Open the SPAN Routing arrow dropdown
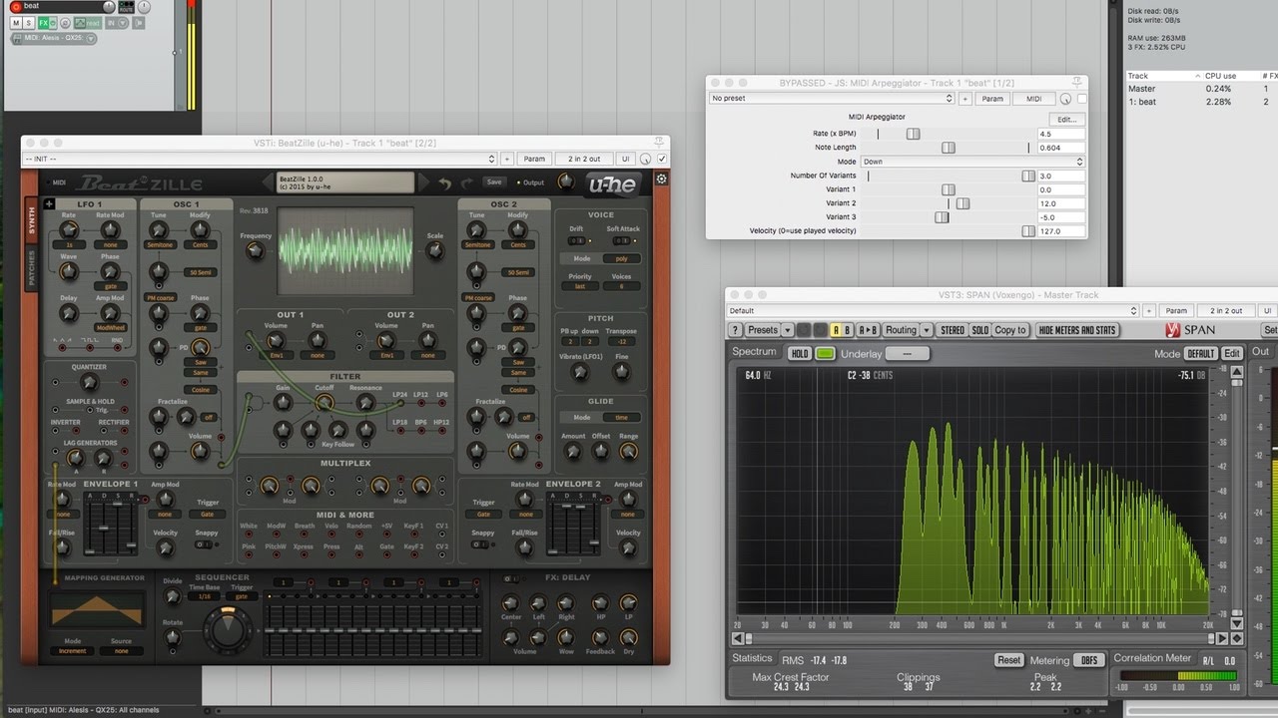Viewport: 1278px width, 718px height. tap(927, 330)
